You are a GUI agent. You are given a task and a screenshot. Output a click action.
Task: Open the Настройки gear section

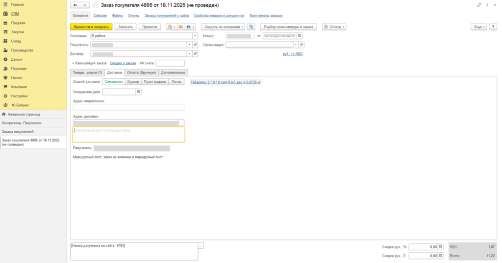click(5, 96)
